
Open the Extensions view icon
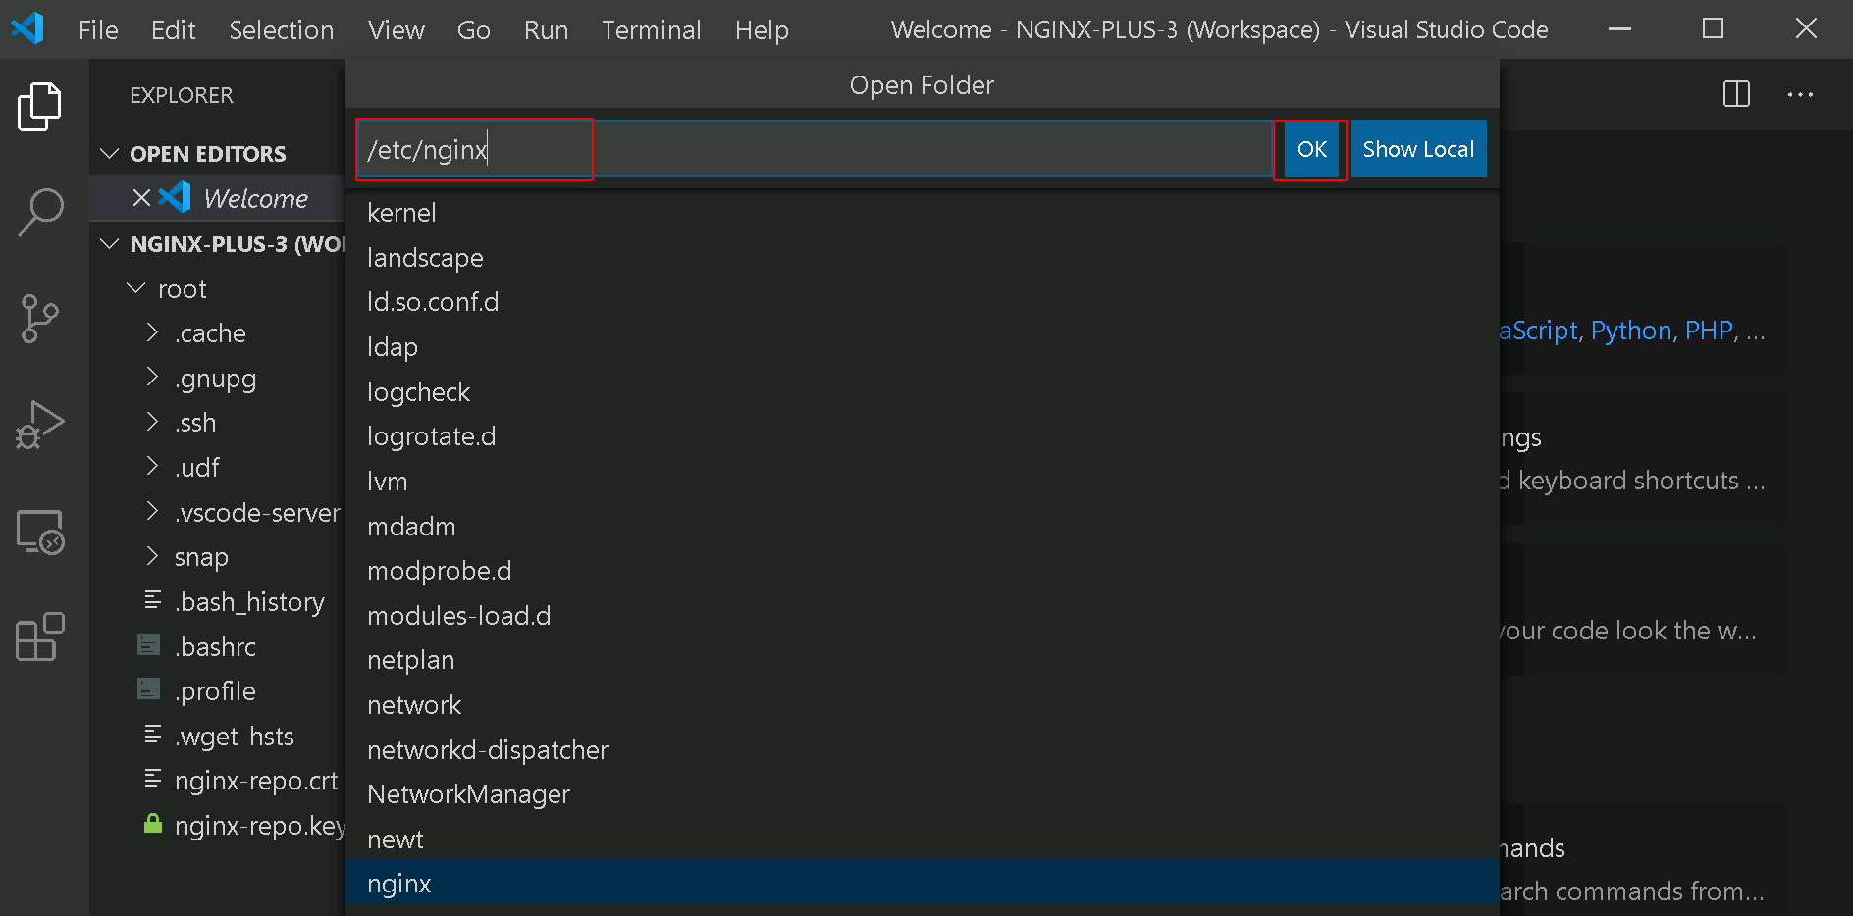(x=40, y=637)
